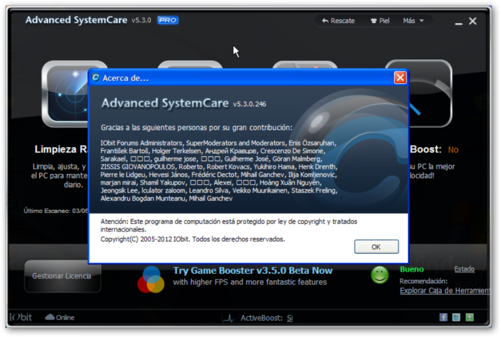Click the Piel shirt icon
This screenshot has width=501, height=337.
373,21
